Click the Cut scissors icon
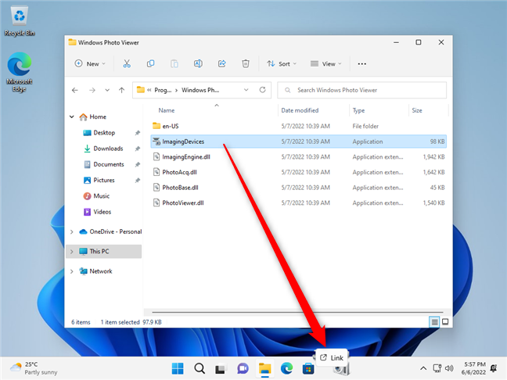Screen dimensions: 507x380 pyautogui.click(x=127, y=63)
